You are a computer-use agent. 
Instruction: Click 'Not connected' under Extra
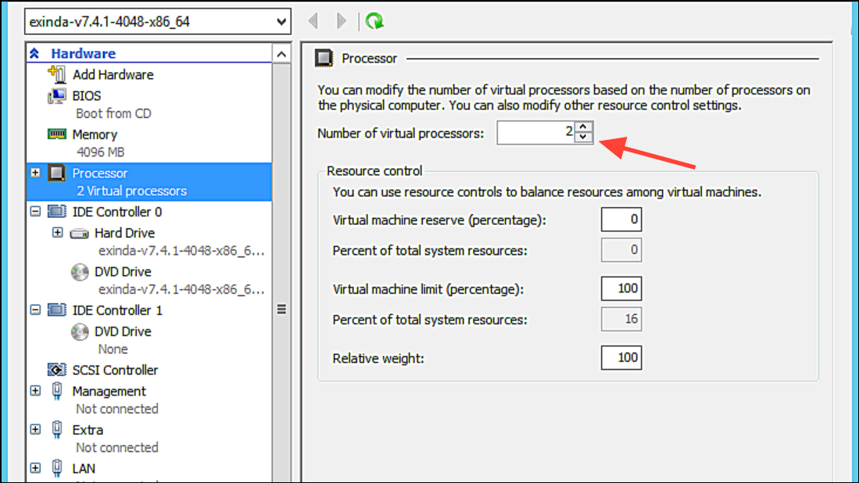(116, 447)
